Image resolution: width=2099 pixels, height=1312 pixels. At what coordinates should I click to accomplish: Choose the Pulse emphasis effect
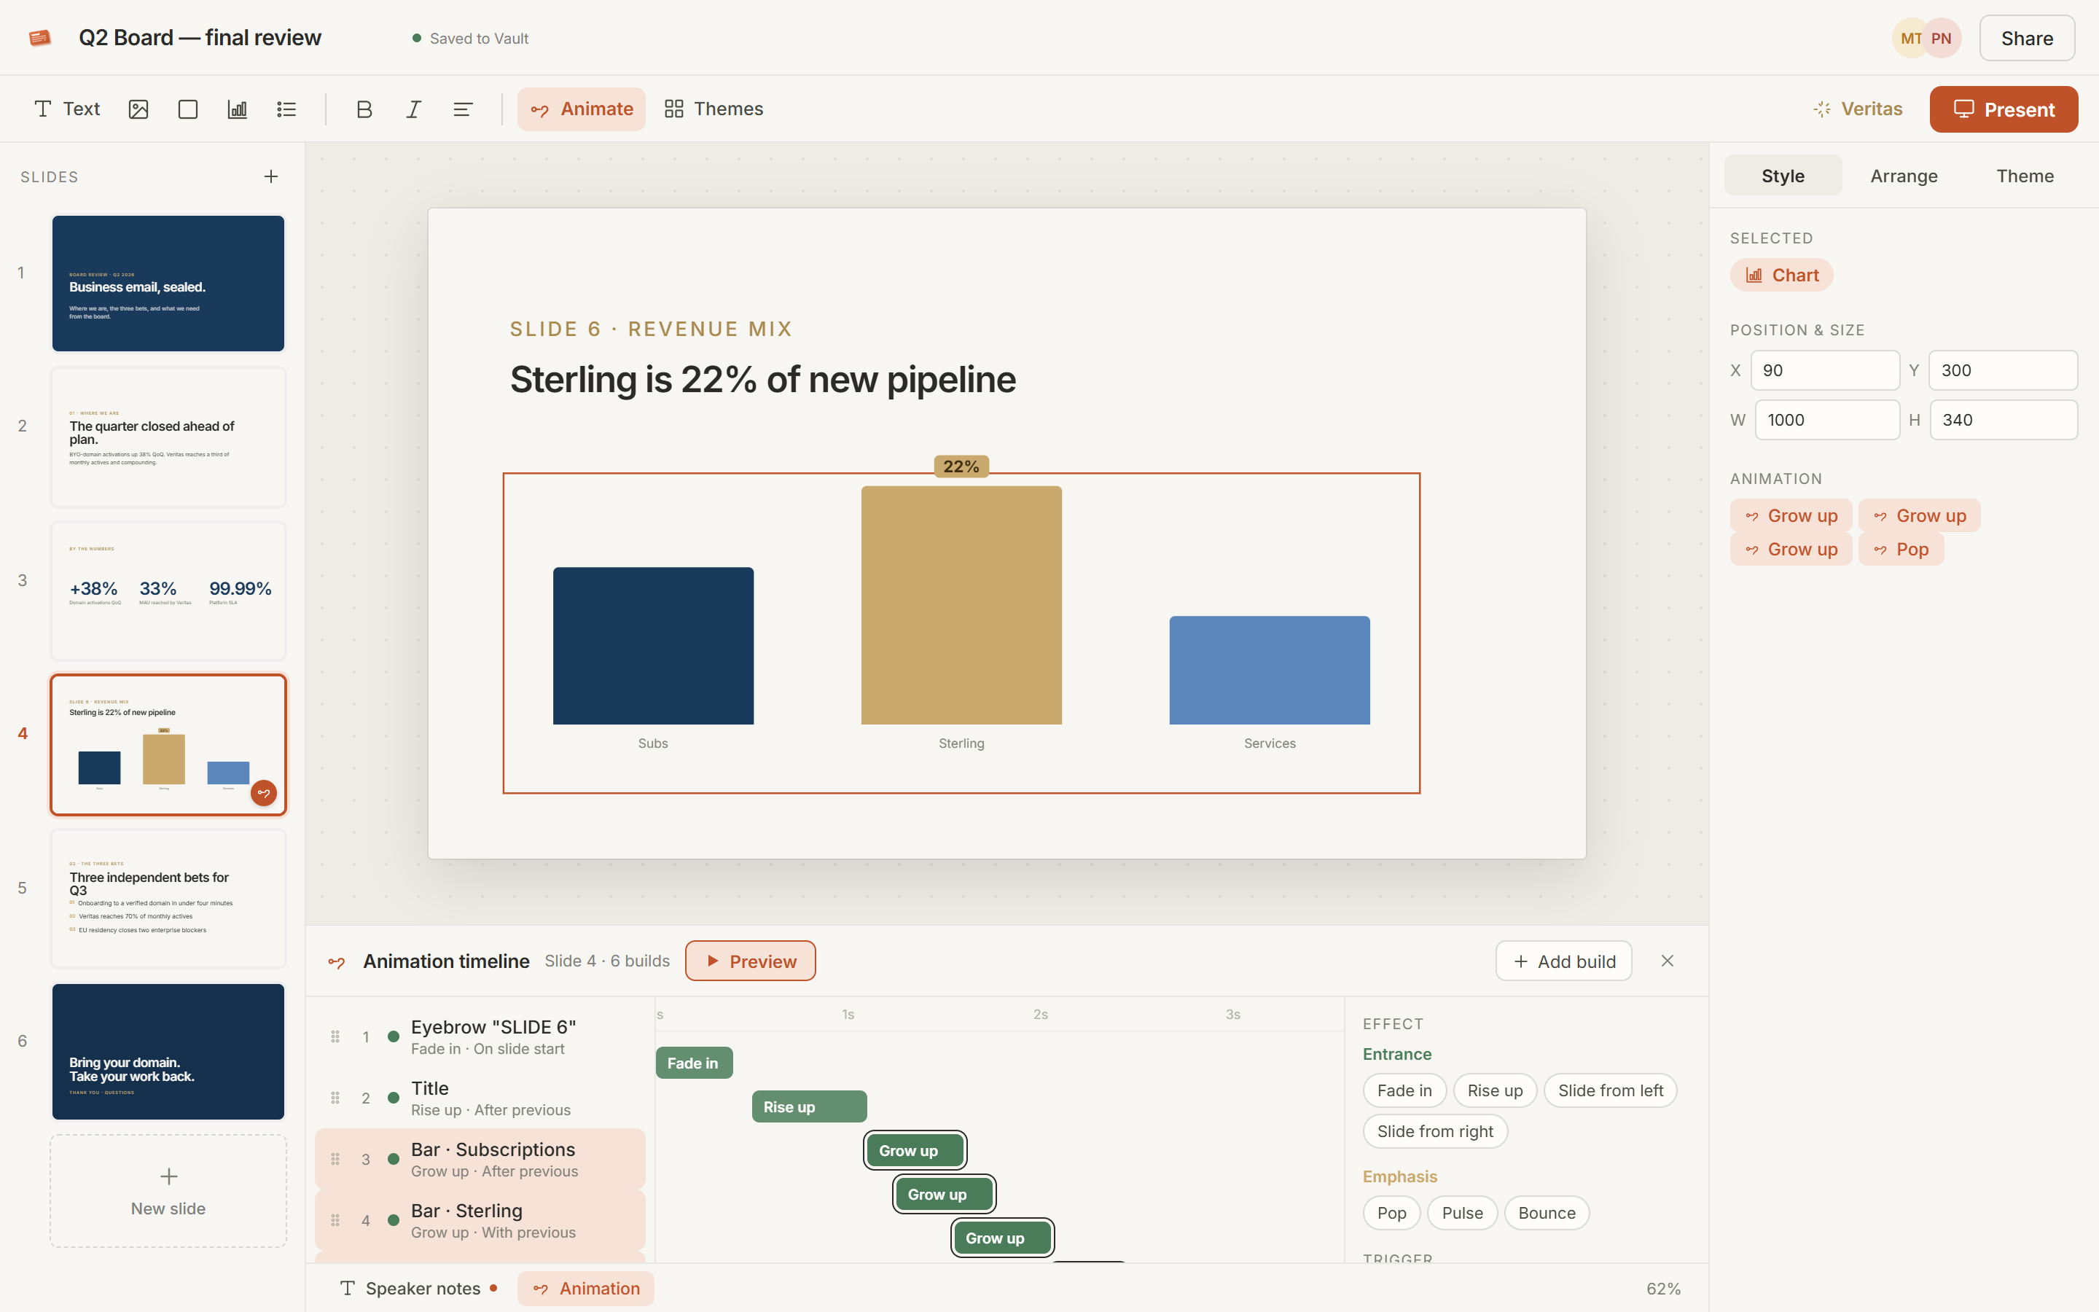click(x=1462, y=1213)
